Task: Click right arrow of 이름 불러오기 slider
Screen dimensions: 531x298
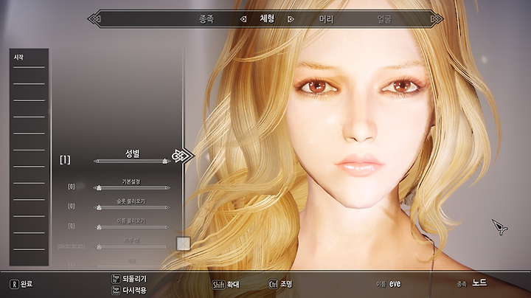Action: pyautogui.click(x=168, y=227)
